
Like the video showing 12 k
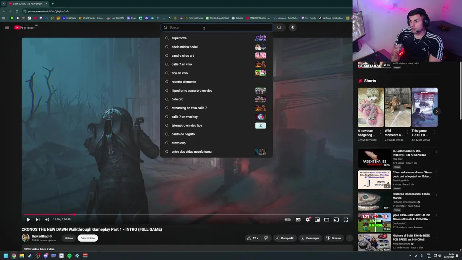pyautogui.click(x=252, y=238)
